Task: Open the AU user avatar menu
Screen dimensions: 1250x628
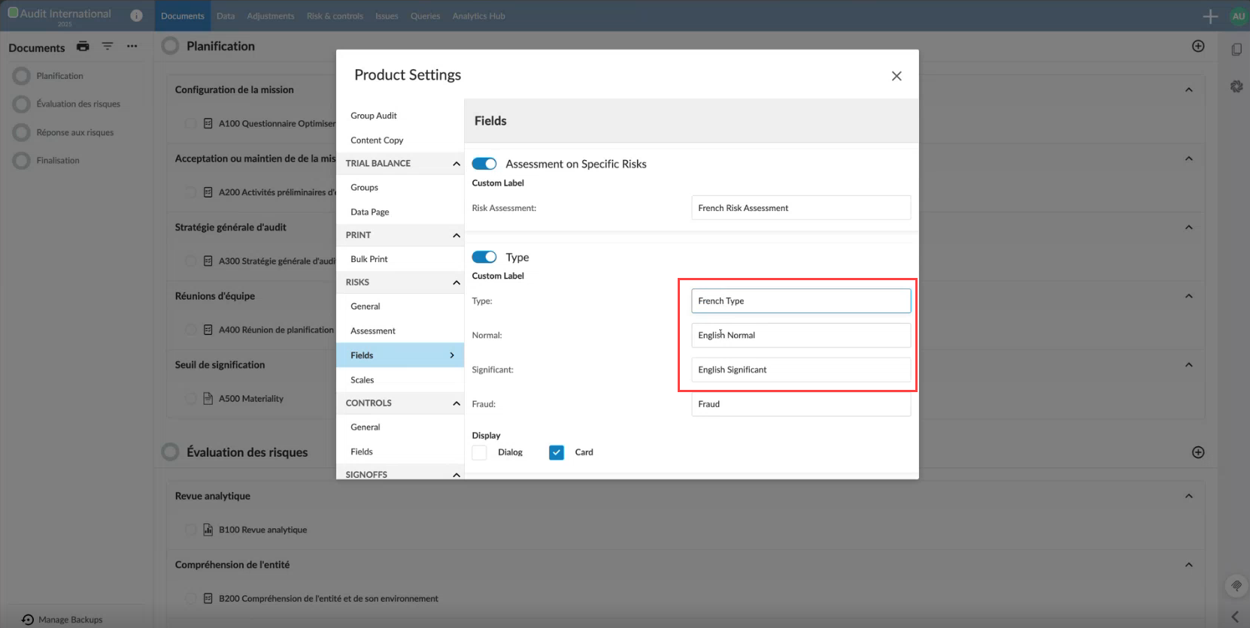Action: pos(1238,16)
